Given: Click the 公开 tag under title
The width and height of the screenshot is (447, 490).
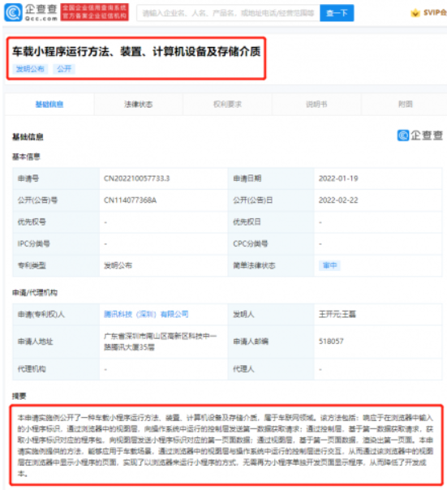Looking at the screenshot, I should pos(64,69).
